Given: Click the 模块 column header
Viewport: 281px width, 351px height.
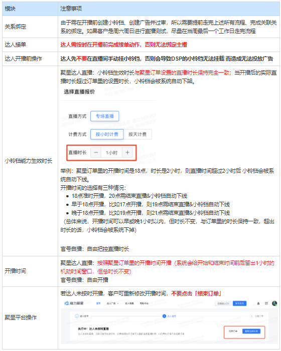Looking at the screenshot, I should pos(10,9).
